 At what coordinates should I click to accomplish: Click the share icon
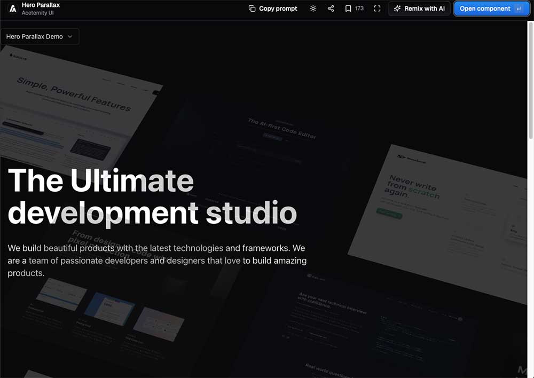coord(331,9)
